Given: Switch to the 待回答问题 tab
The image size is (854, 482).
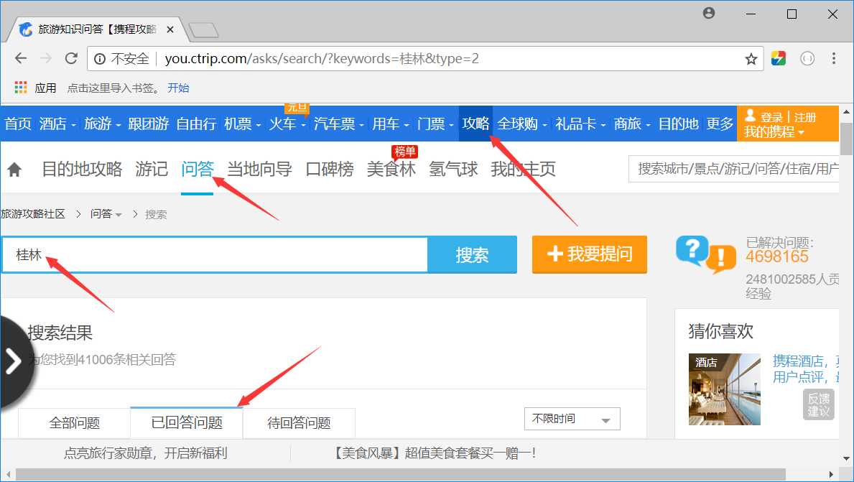Looking at the screenshot, I should point(299,422).
